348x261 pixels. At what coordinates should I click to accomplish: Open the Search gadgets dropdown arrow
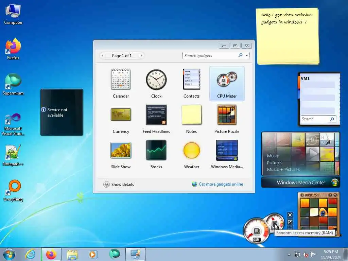[x=247, y=55]
